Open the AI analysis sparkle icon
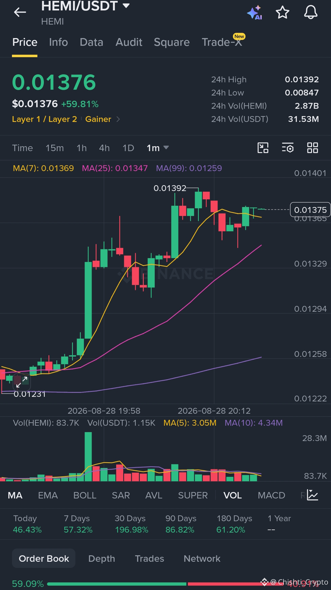 click(x=254, y=13)
